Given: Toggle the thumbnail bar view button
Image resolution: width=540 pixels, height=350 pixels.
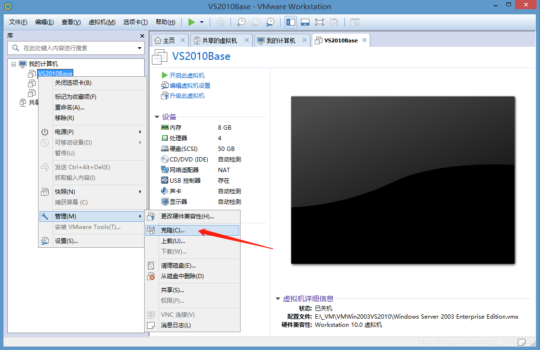Looking at the screenshot, I should click(x=305, y=22).
